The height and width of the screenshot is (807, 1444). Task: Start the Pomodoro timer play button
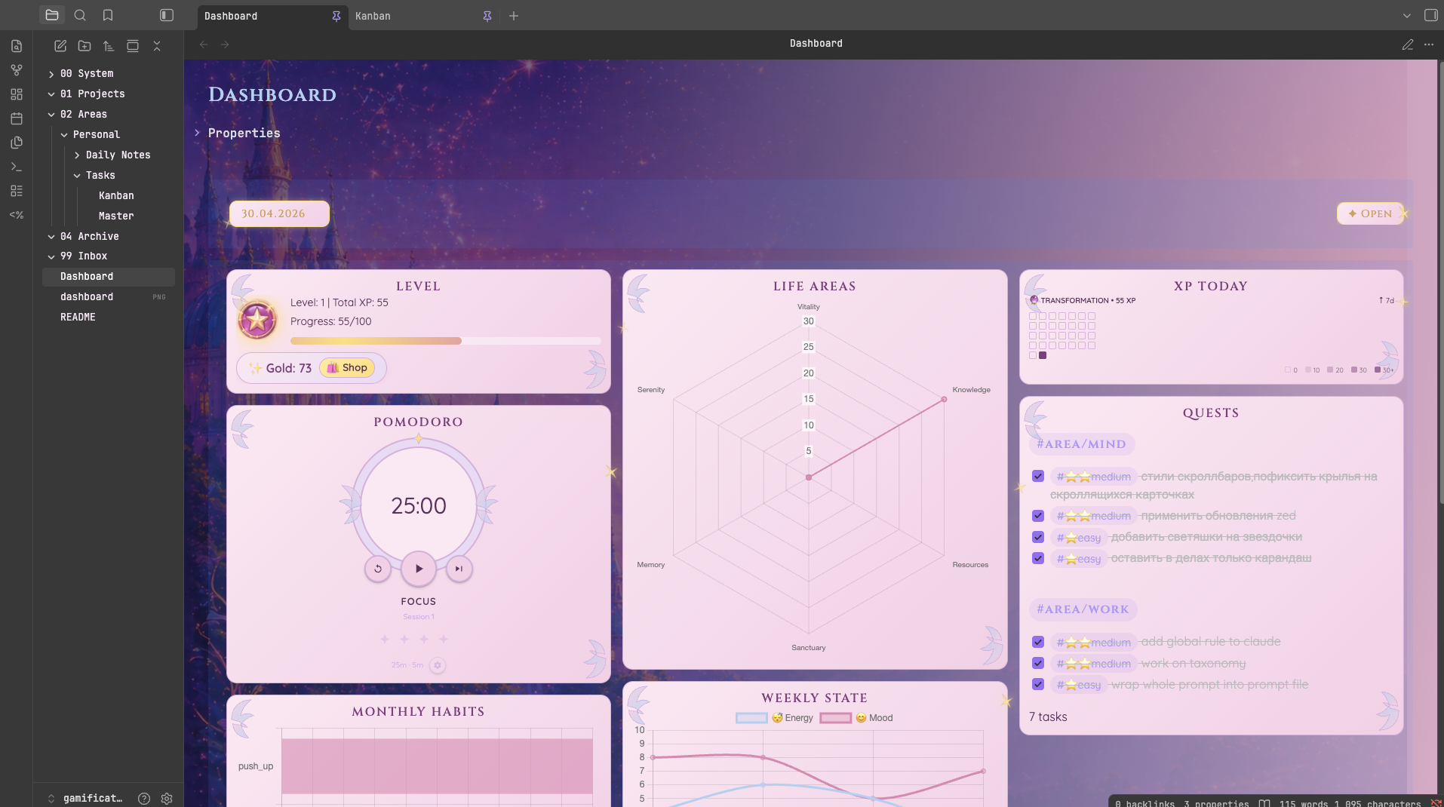point(419,569)
